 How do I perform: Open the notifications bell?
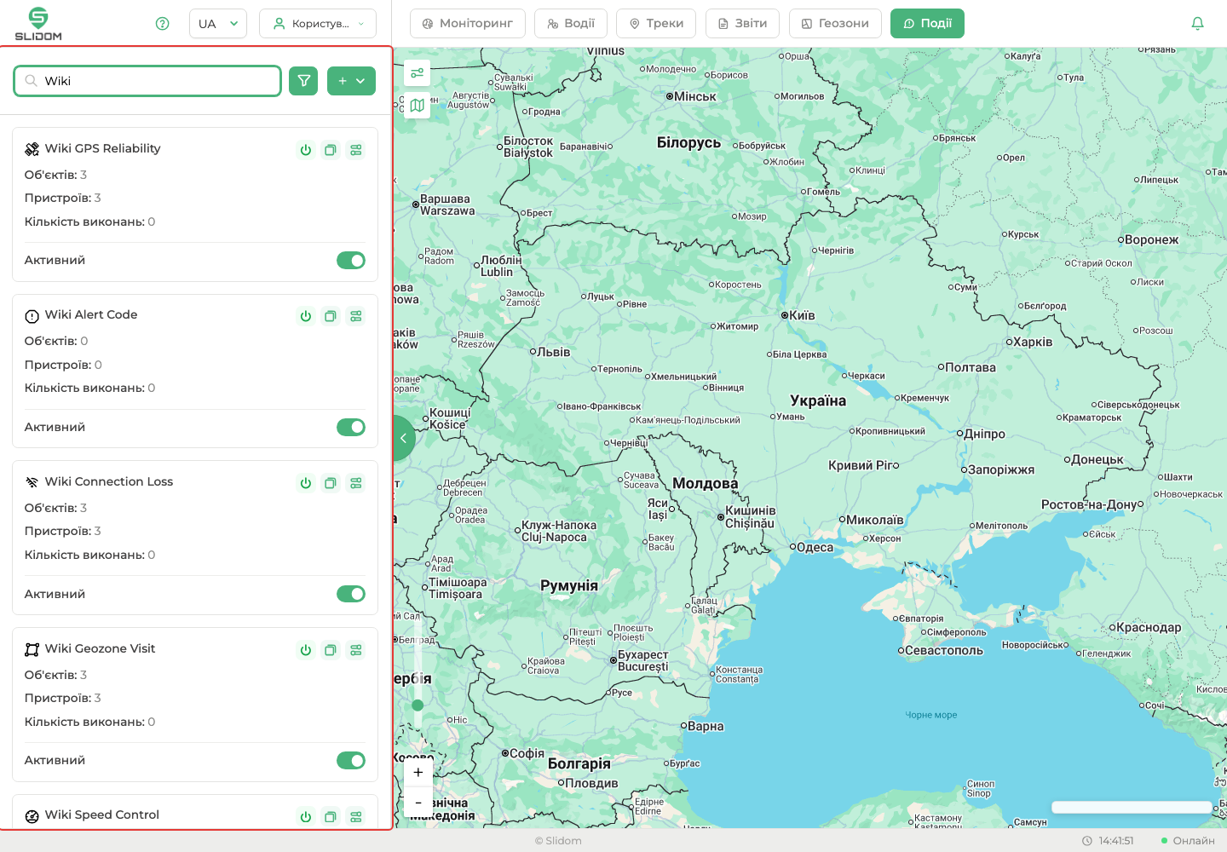pos(1197,24)
